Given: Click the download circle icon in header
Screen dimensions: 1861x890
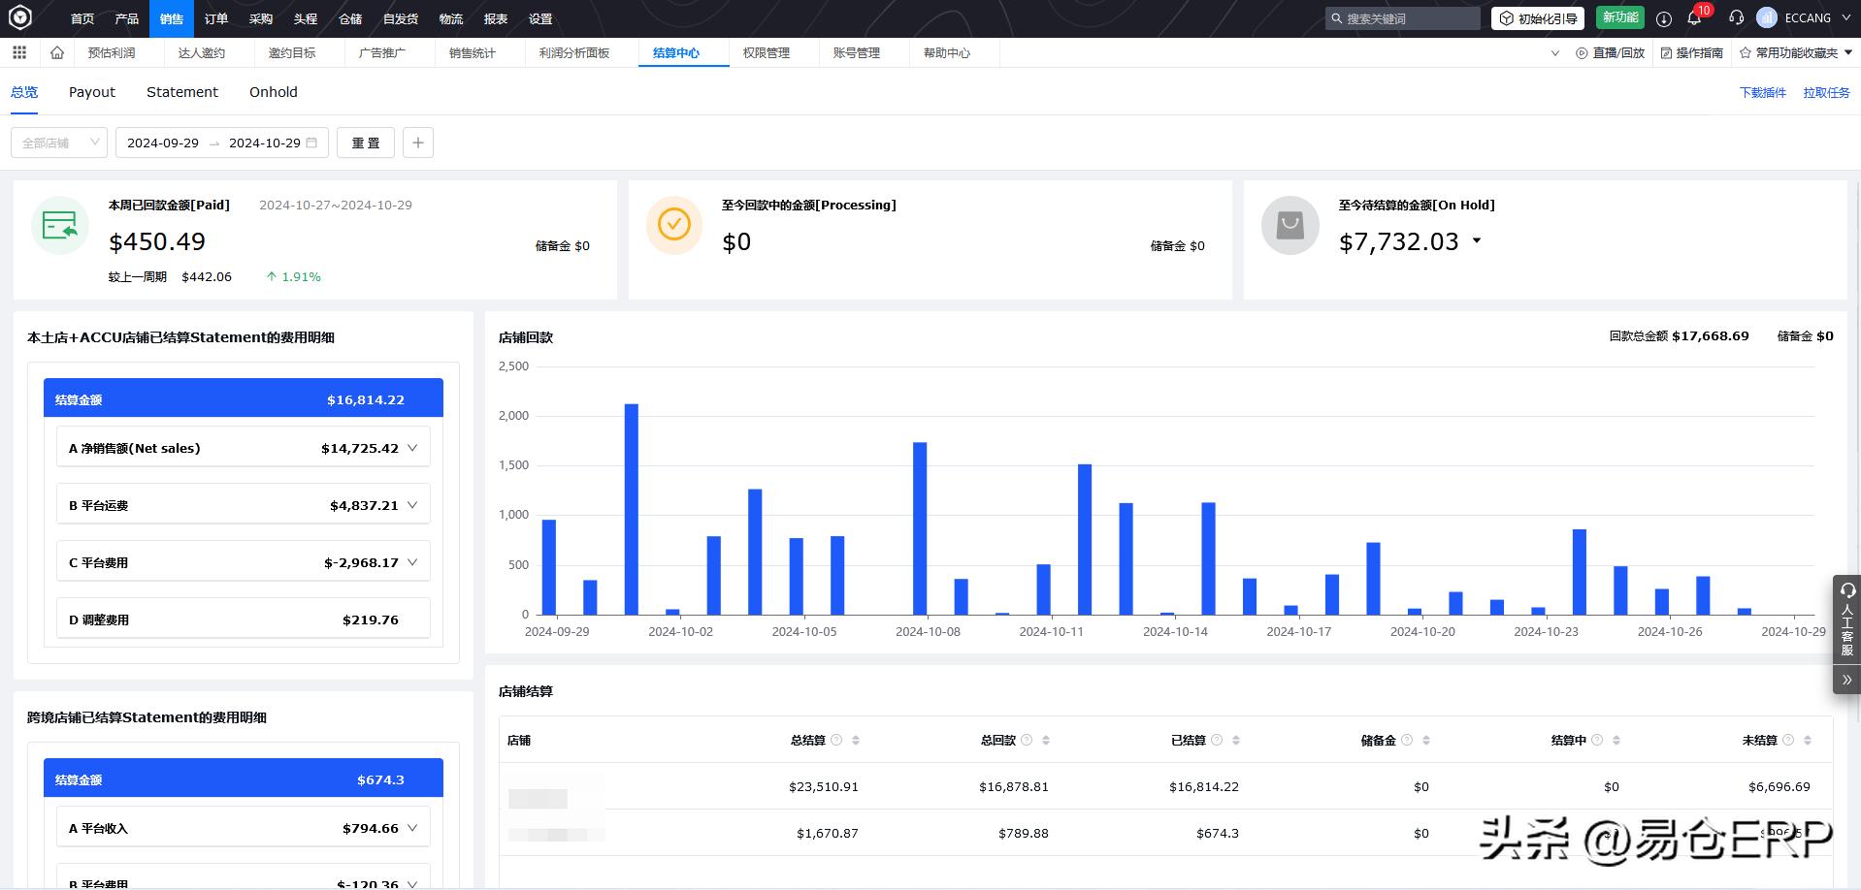Looking at the screenshot, I should tap(1664, 18).
